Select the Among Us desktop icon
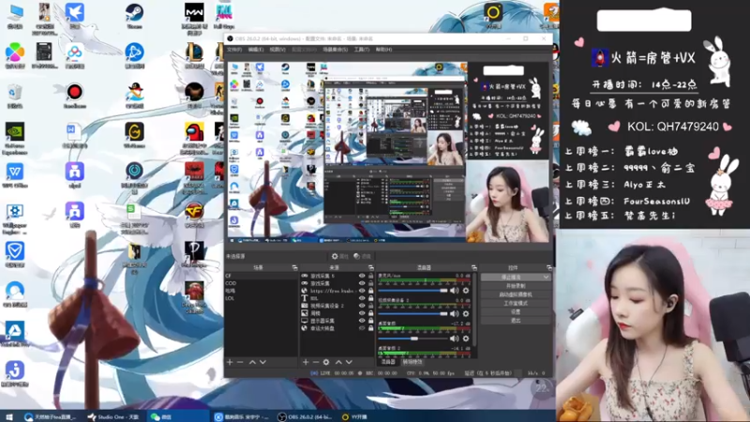750x422 pixels. tap(194, 136)
